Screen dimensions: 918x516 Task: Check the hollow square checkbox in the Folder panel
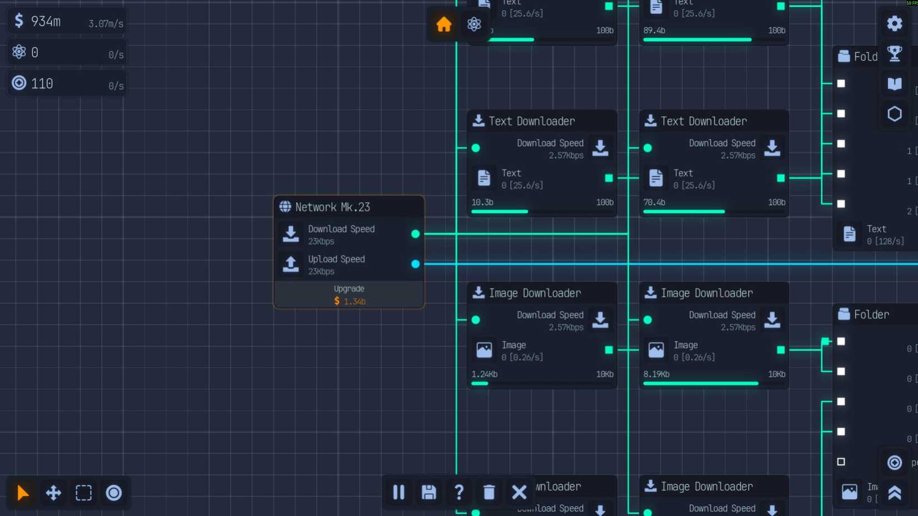pos(841,461)
